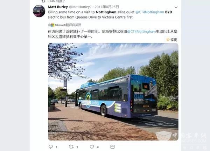The height and width of the screenshot is (151, 210).
Task: Click the Microsoft translation attribution label
Action: (64, 25)
